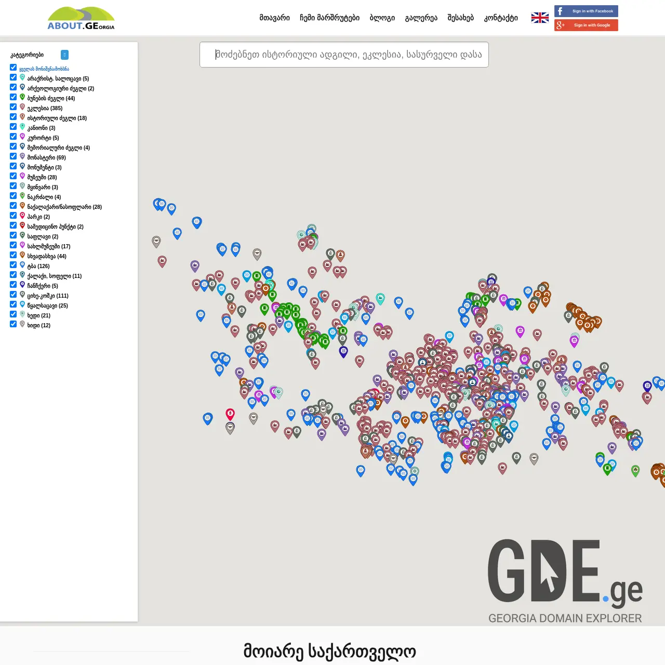Screen dimensions: 665x665
Task: Uncheck the ეკლესია (385) category checkbox
Action: pyautogui.click(x=13, y=107)
